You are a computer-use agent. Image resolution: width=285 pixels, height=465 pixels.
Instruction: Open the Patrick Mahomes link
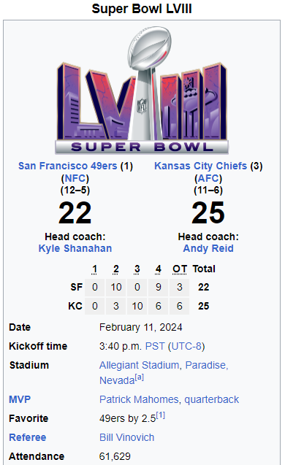139,399
